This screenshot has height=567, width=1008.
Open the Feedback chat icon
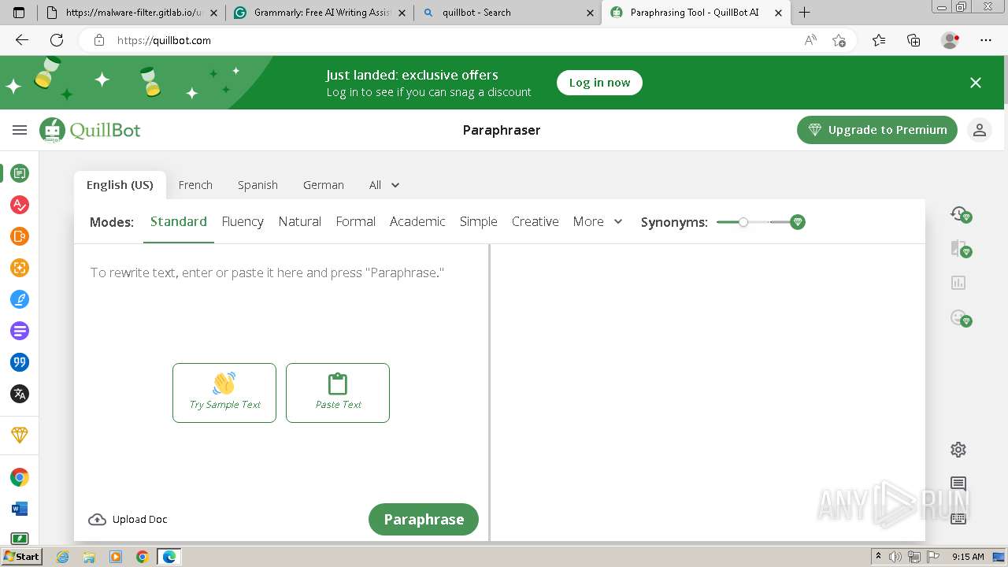958,484
